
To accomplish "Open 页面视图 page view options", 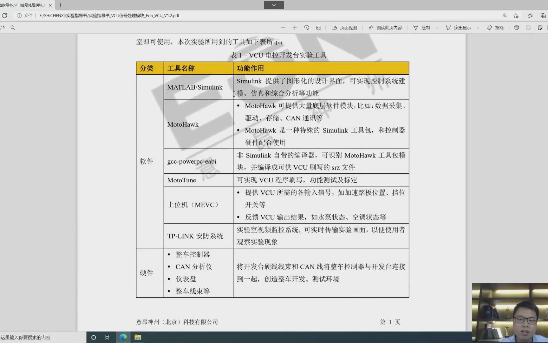I will [x=344, y=28].
